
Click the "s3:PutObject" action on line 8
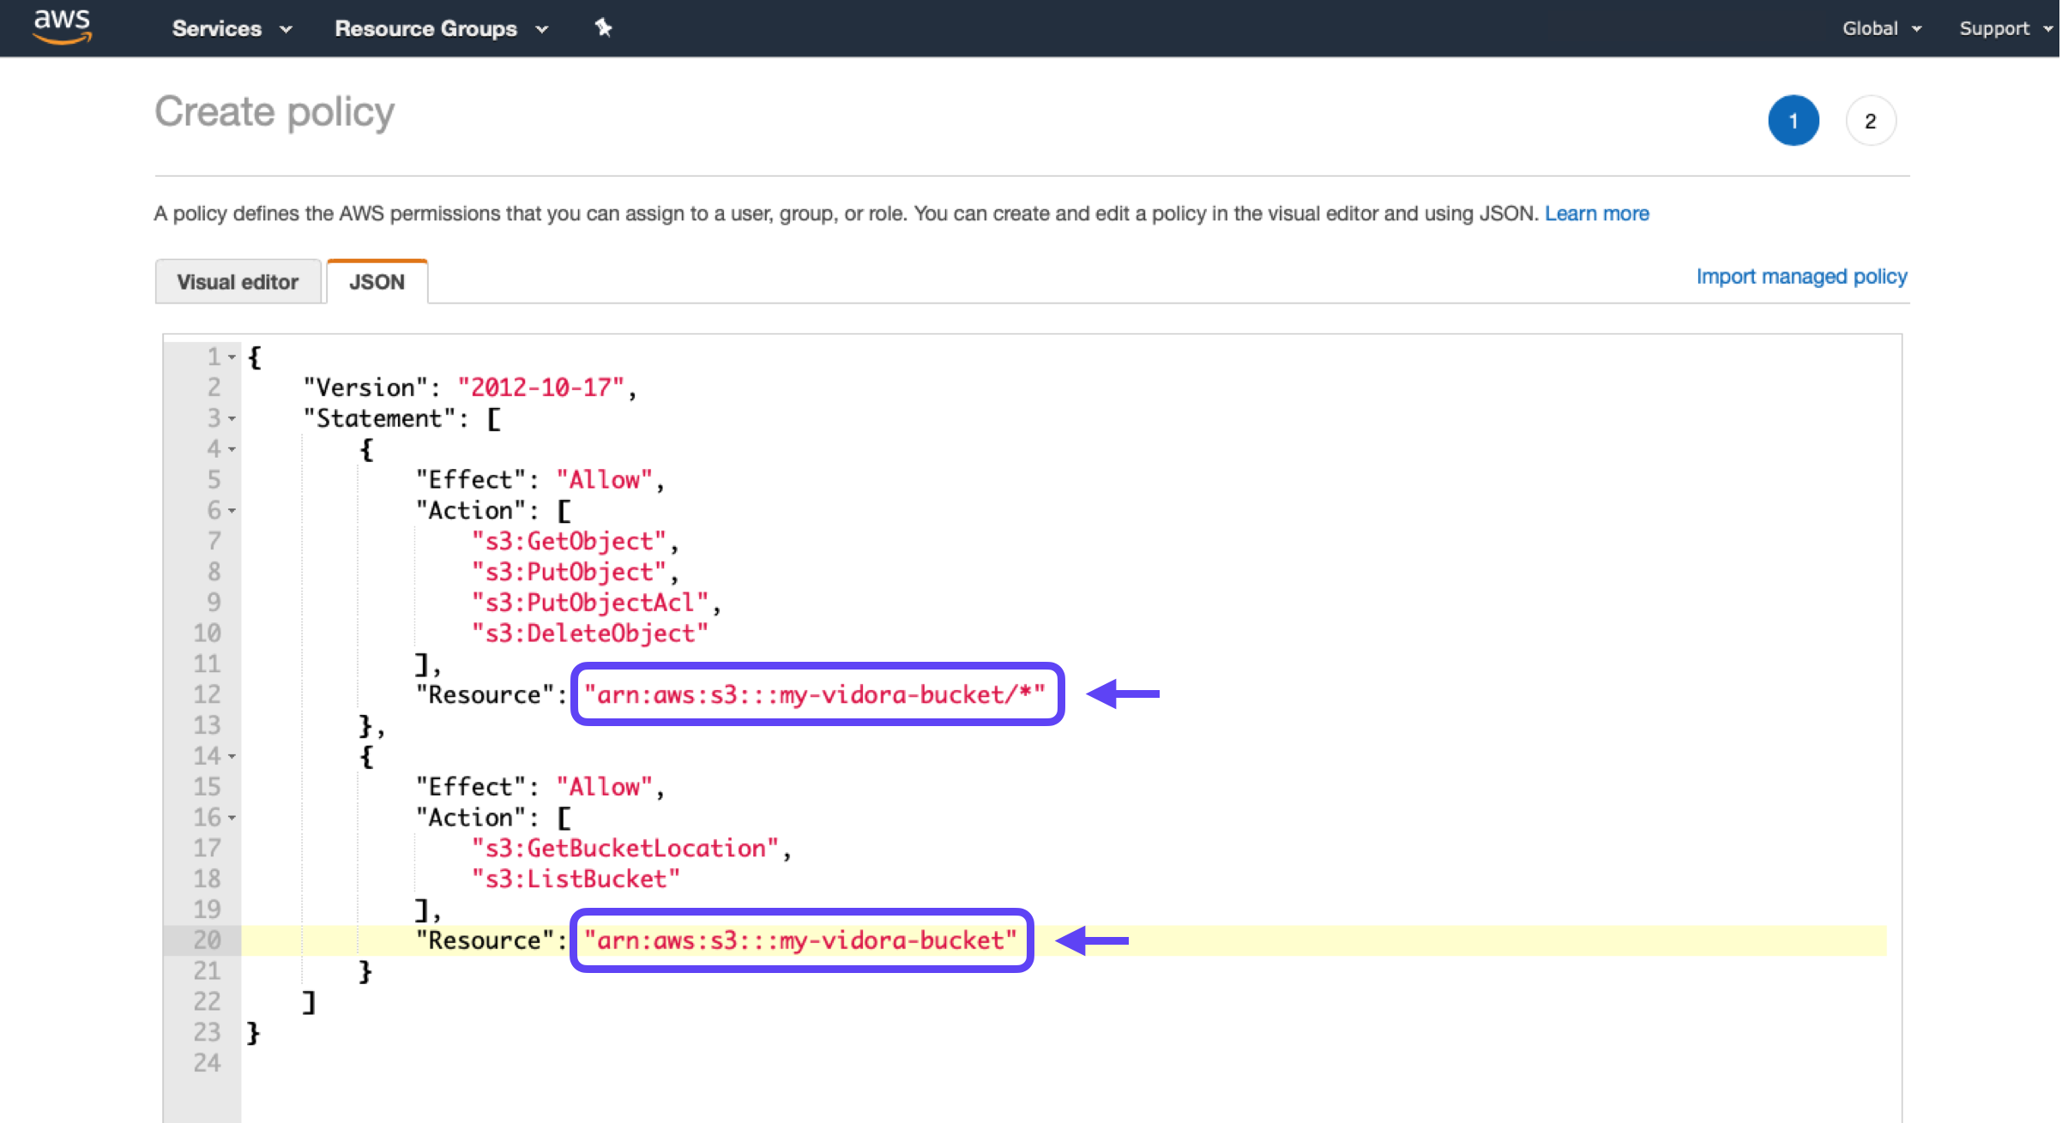point(570,572)
